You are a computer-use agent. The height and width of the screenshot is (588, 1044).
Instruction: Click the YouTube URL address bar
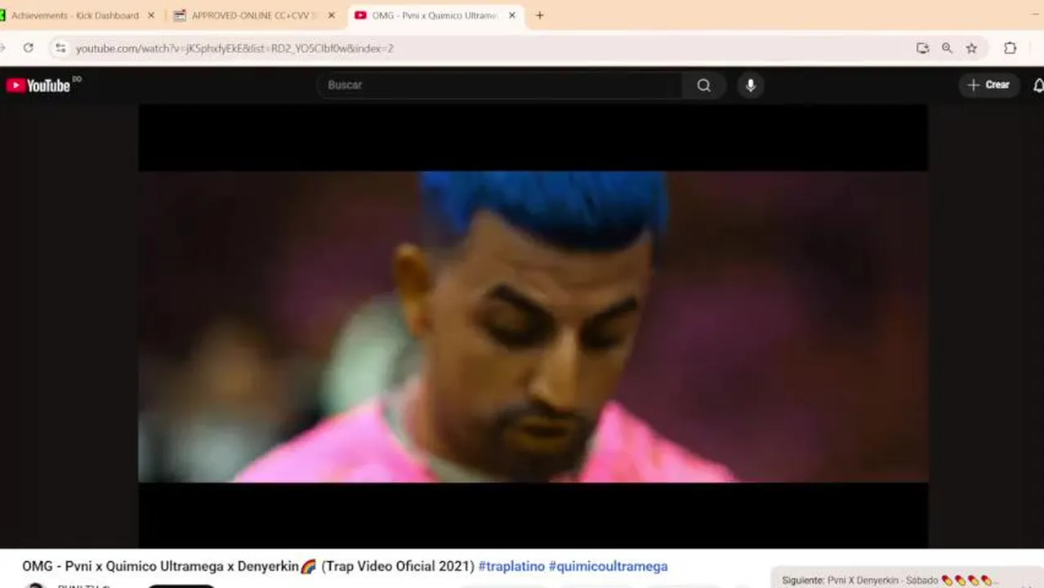tap(490, 48)
